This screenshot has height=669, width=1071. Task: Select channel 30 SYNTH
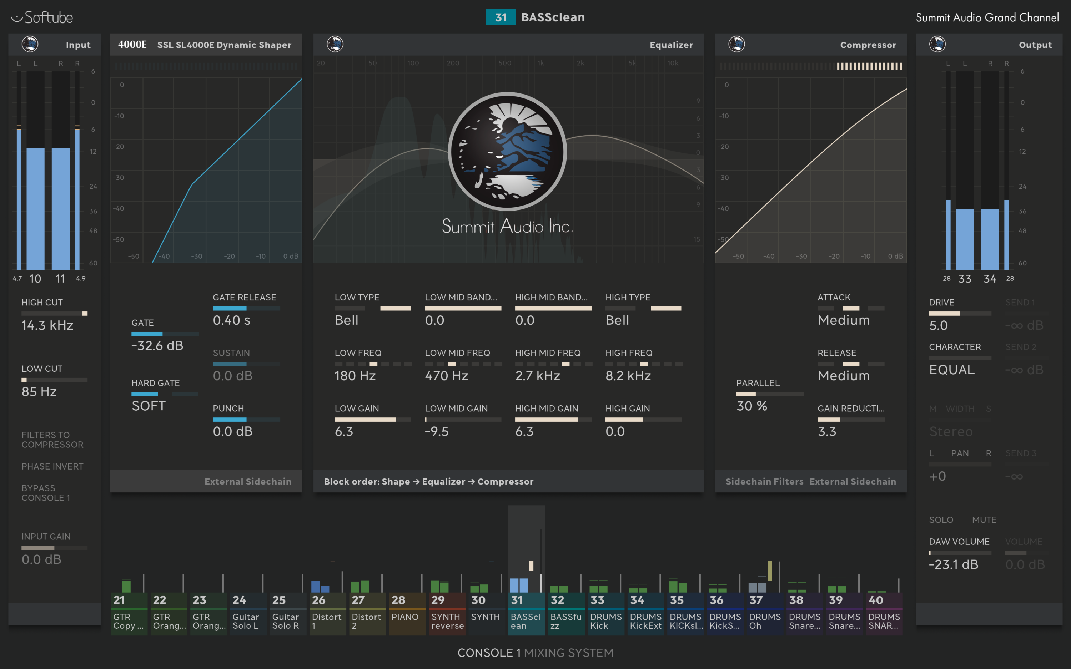click(x=487, y=614)
